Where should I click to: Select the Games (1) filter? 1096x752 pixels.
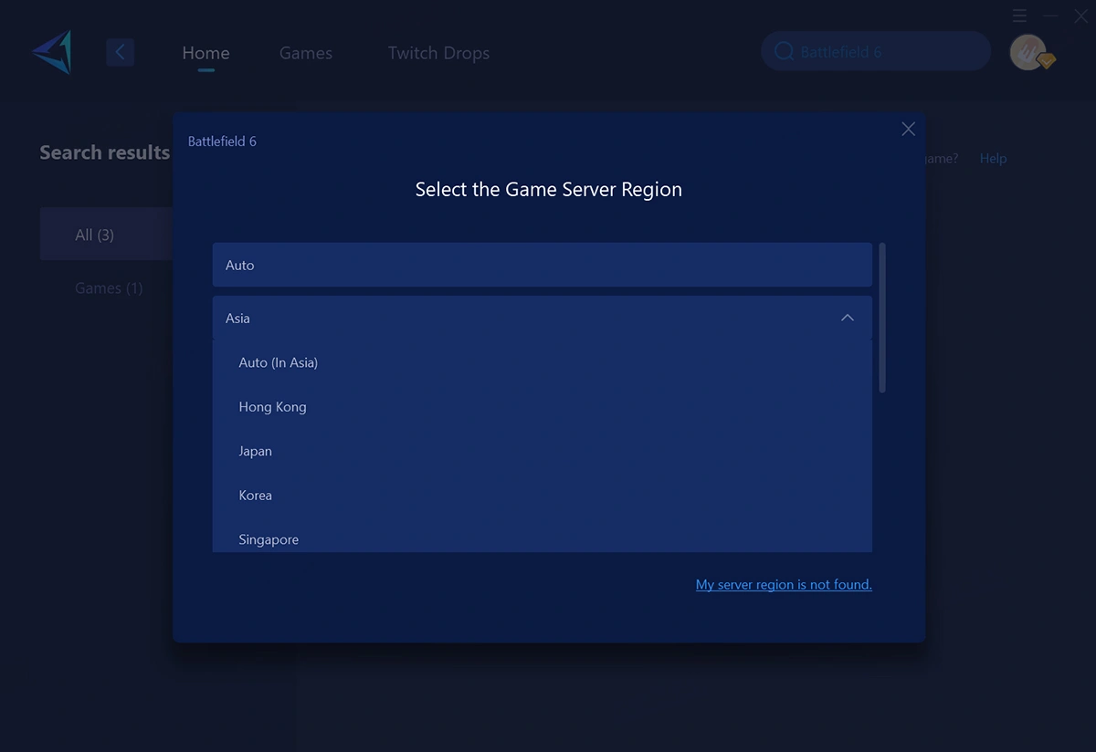[x=109, y=287]
